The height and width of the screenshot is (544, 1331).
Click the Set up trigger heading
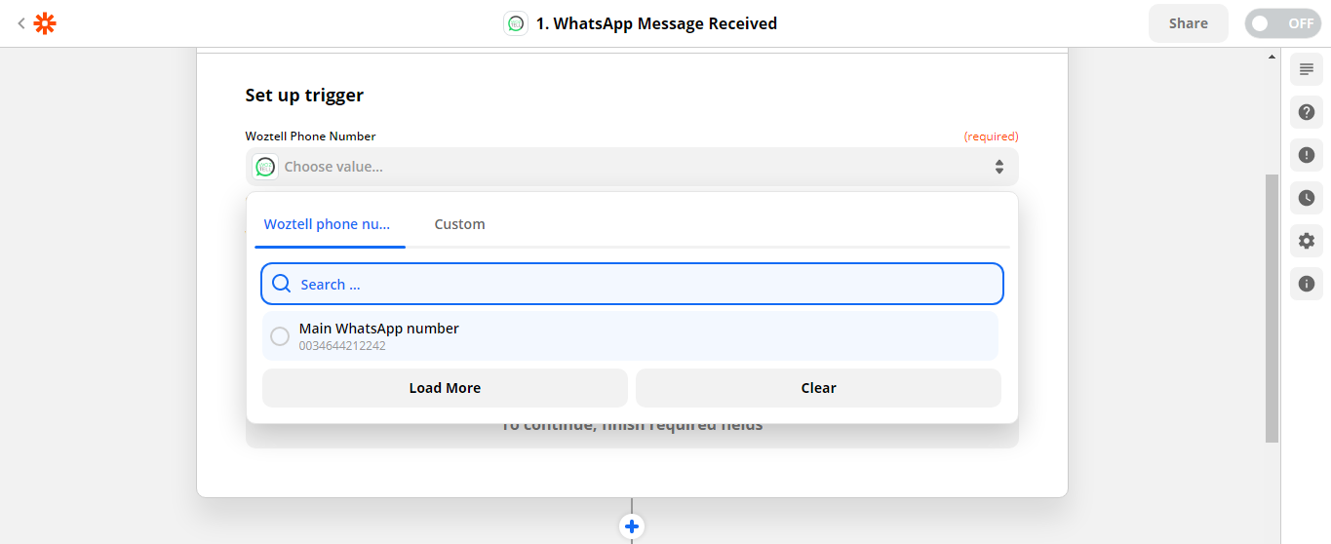(304, 96)
